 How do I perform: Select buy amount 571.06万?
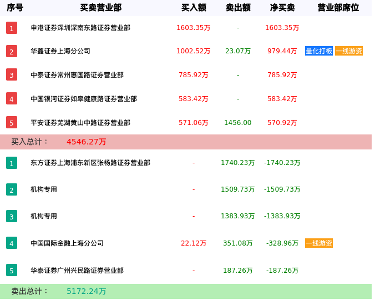click(194, 123)
